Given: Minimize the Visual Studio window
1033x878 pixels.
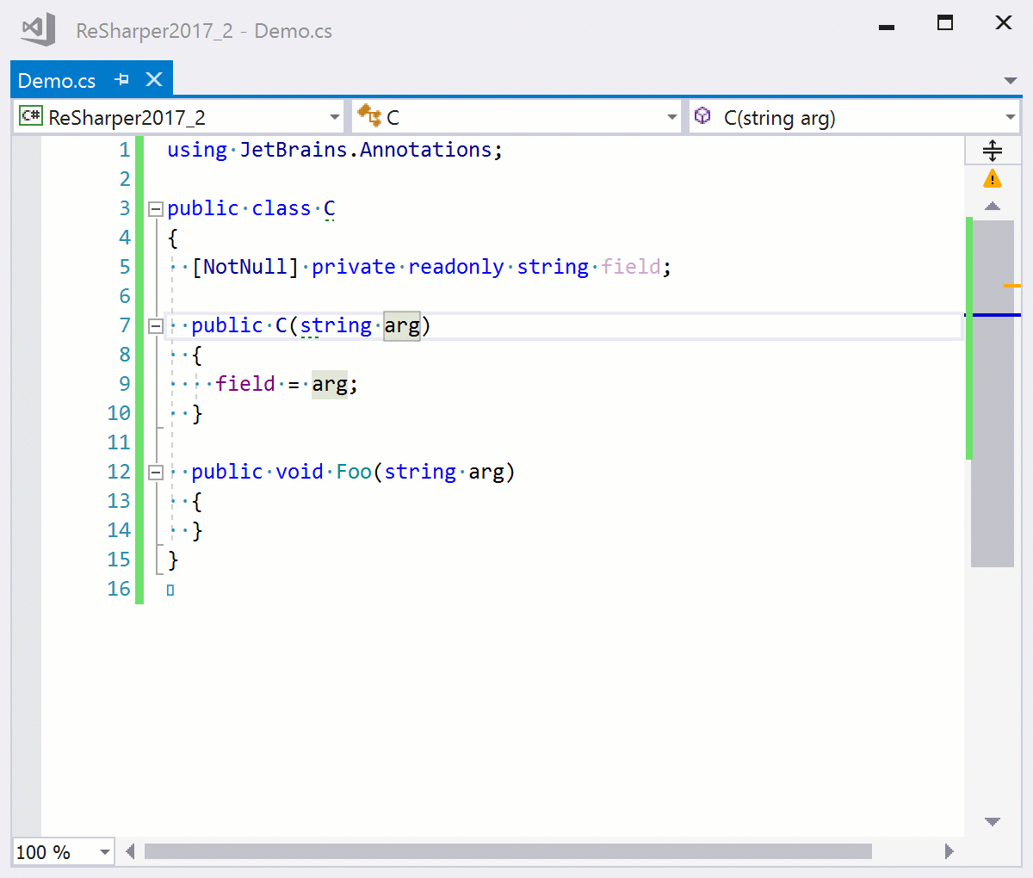Looking at the screenshot, I should tap(887, 26).
